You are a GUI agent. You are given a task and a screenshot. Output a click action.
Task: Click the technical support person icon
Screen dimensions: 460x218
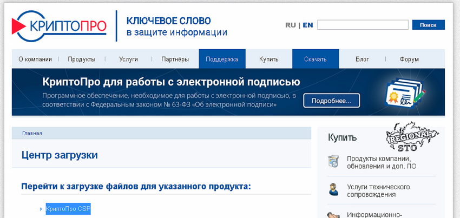tap(333, 190)
